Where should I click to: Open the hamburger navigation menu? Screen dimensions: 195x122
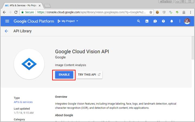point(7,21)
